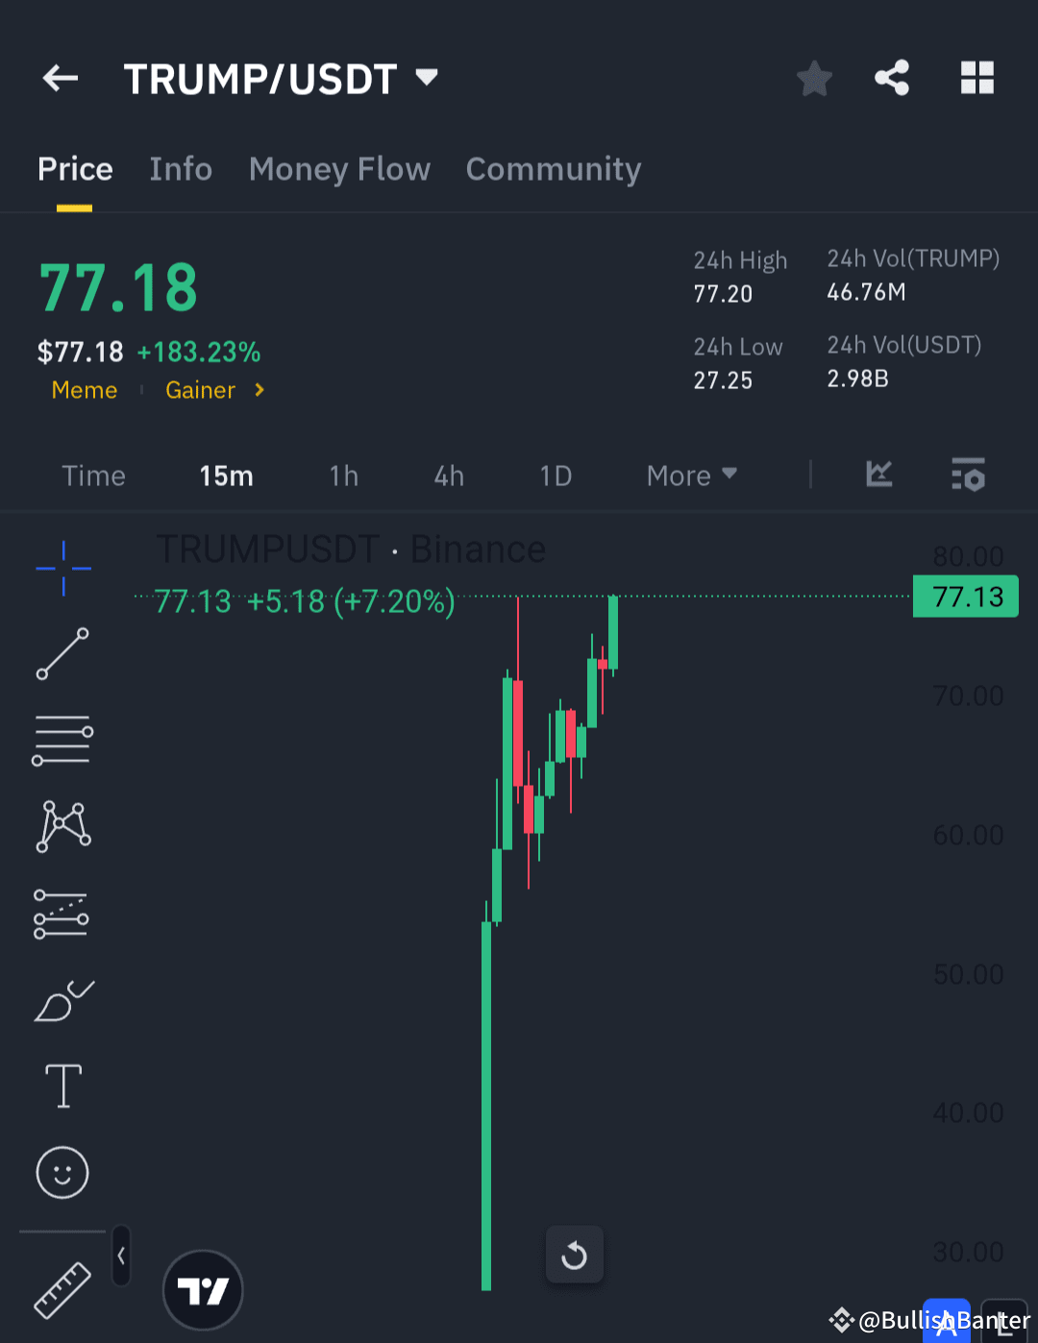Toggle the crosshair cursor tool
1038x1343 pixels.
[62, 569]
